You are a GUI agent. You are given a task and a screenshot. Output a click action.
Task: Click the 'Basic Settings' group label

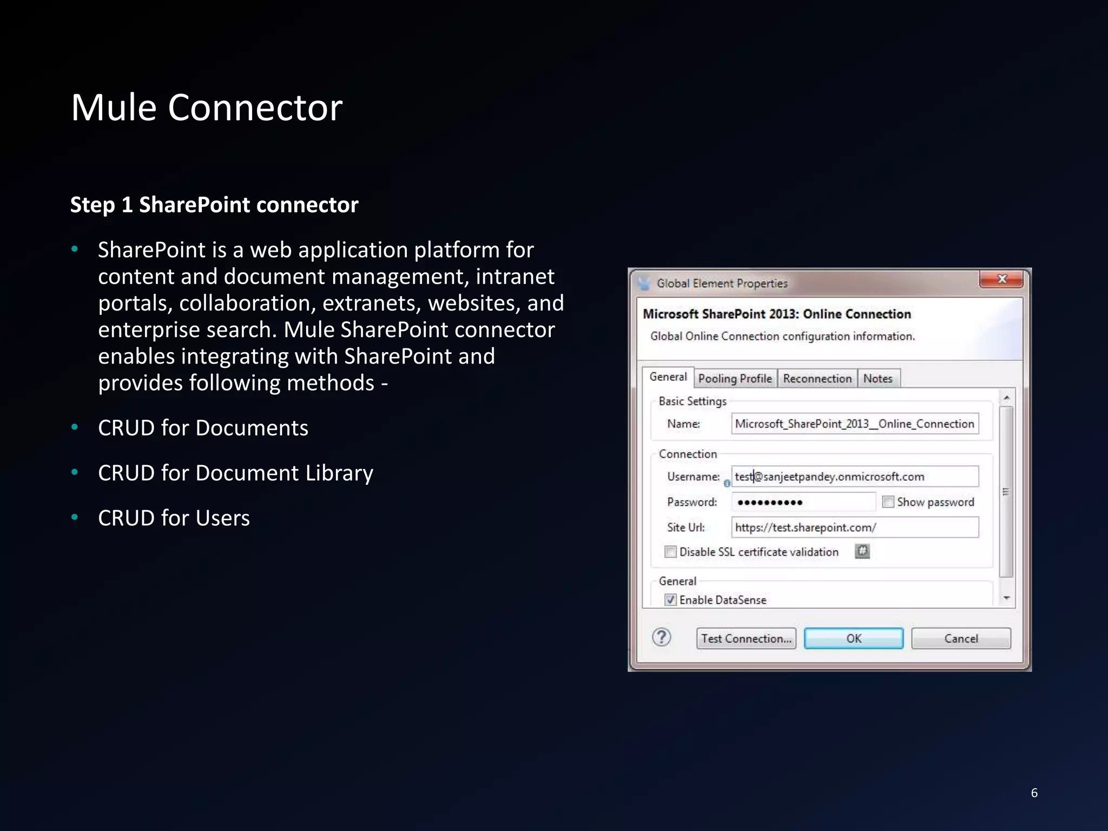click(x=692, y=401)
